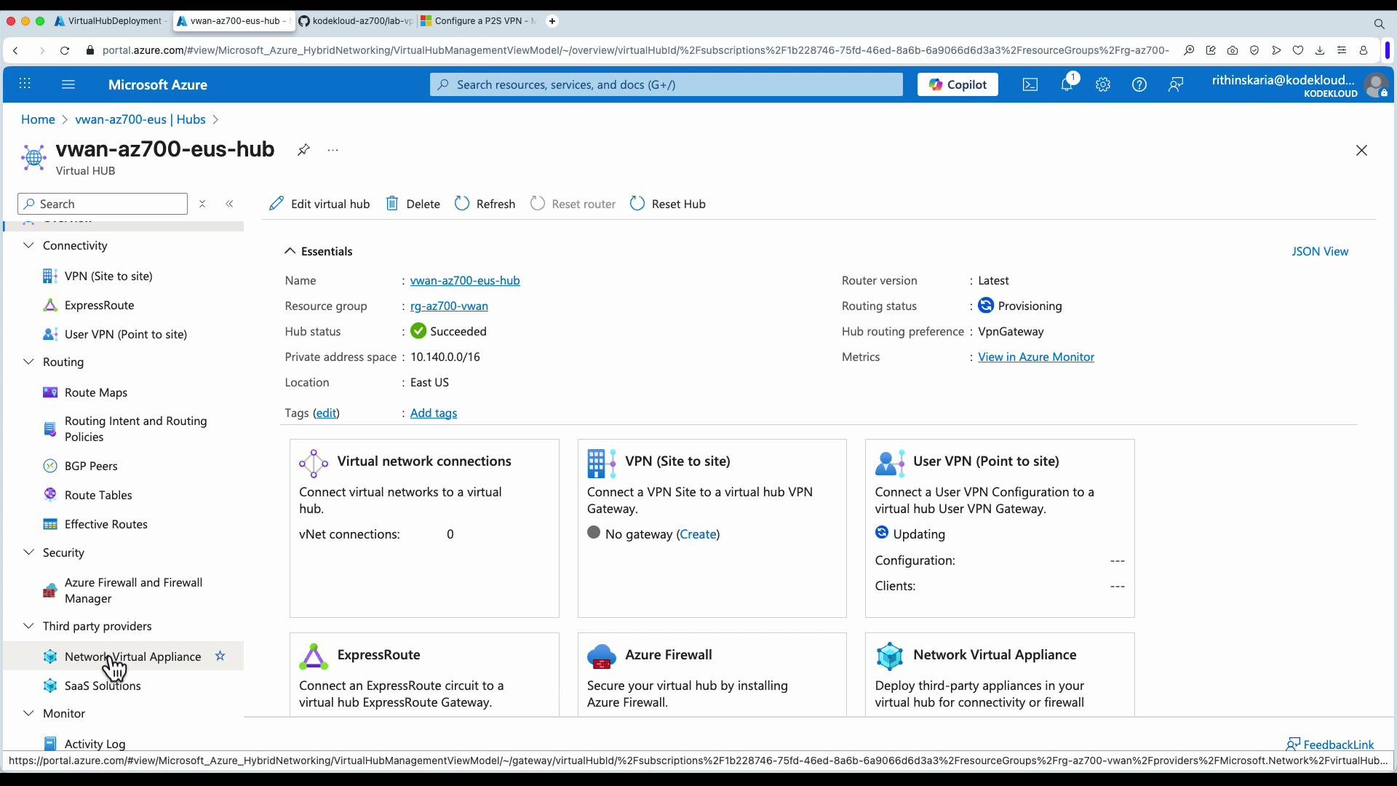Image resolution: width=1397 pixels, height=786 pixels.
Task: Focus the sidebar Search field
Action: (x=103, y=204)
